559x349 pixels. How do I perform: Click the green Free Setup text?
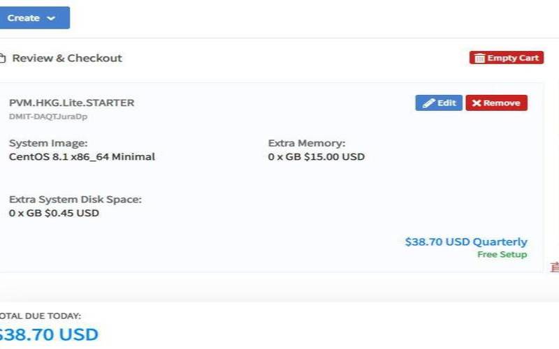[x=502, y=255]
